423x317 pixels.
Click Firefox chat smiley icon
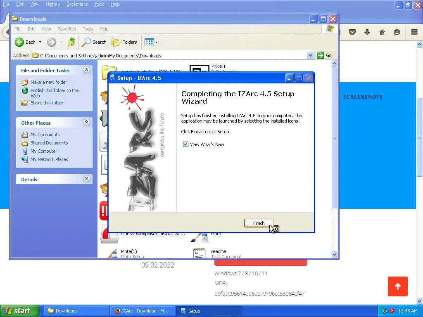[397, 32]
